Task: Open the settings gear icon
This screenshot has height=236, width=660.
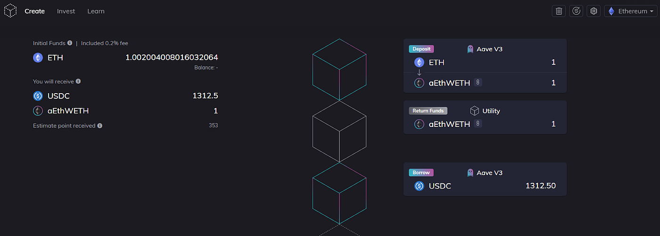Action: (594, 11)
